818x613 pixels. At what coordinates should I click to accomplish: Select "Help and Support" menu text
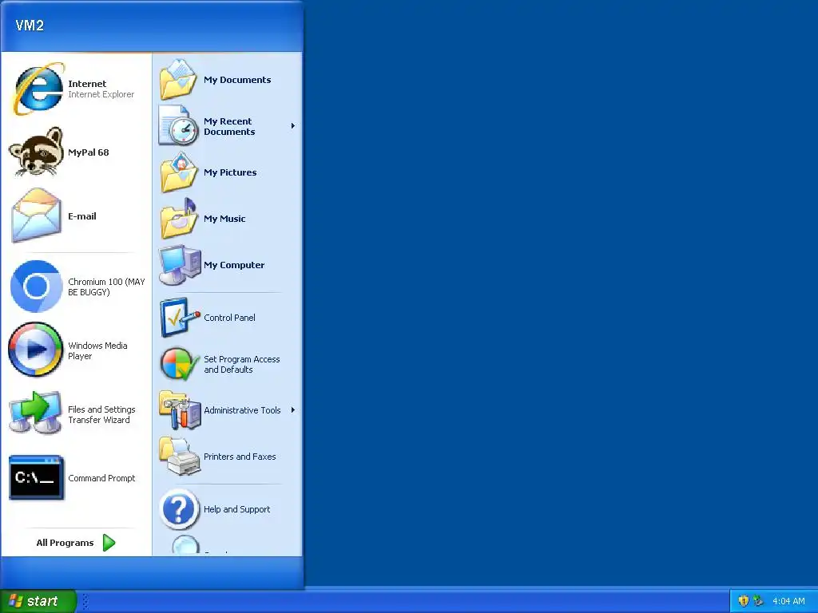pos(236,509)
